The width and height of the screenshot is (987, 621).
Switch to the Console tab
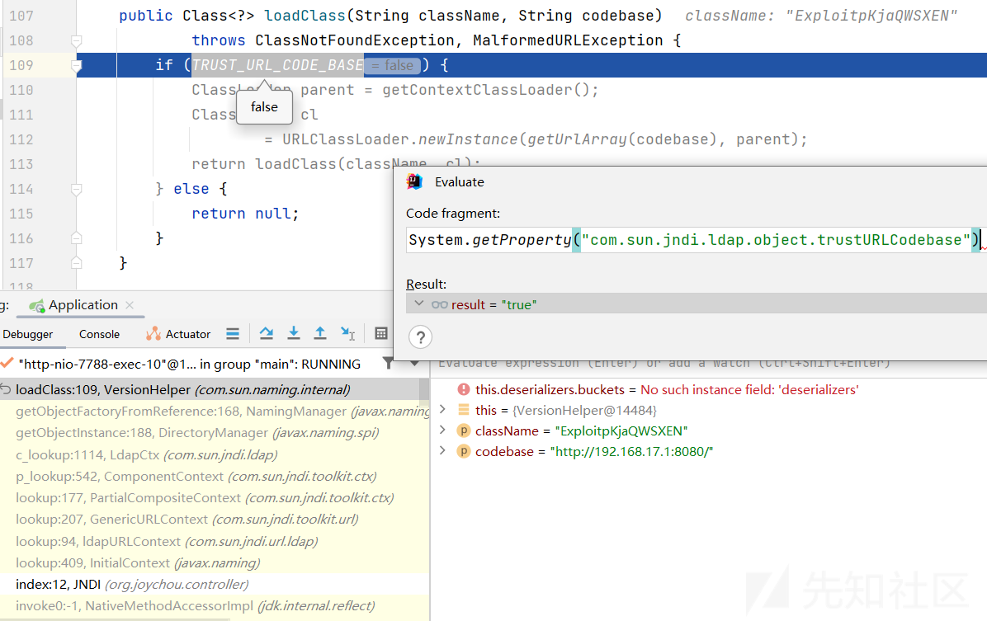coord(99,334)
